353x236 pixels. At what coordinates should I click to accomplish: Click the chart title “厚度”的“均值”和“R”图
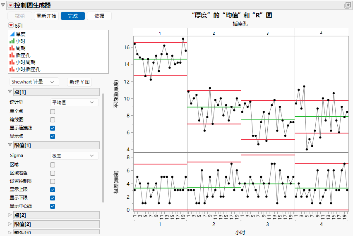pyautogui.click(x=232, y=15)
